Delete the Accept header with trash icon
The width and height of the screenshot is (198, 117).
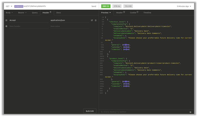[x=95, y=20]
